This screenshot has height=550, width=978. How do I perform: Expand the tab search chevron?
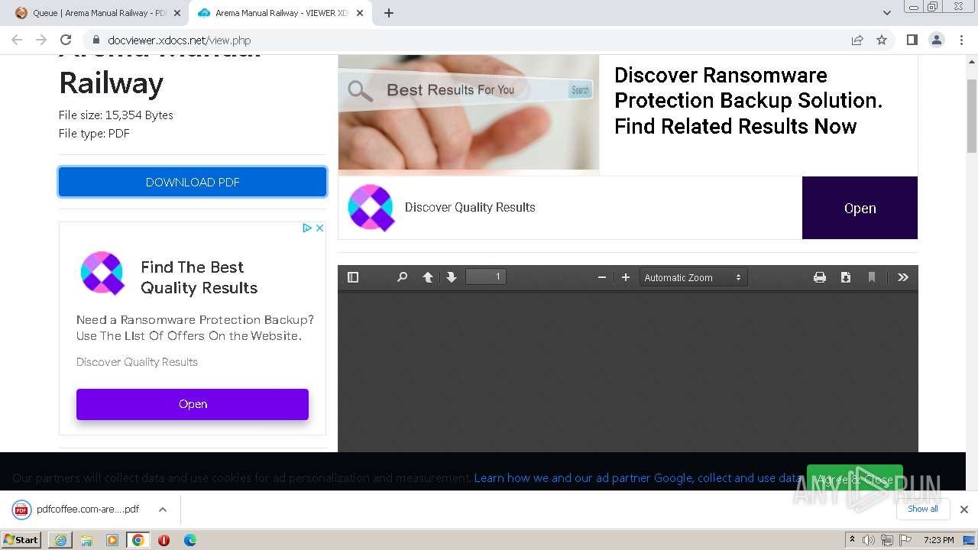[886, 13]
